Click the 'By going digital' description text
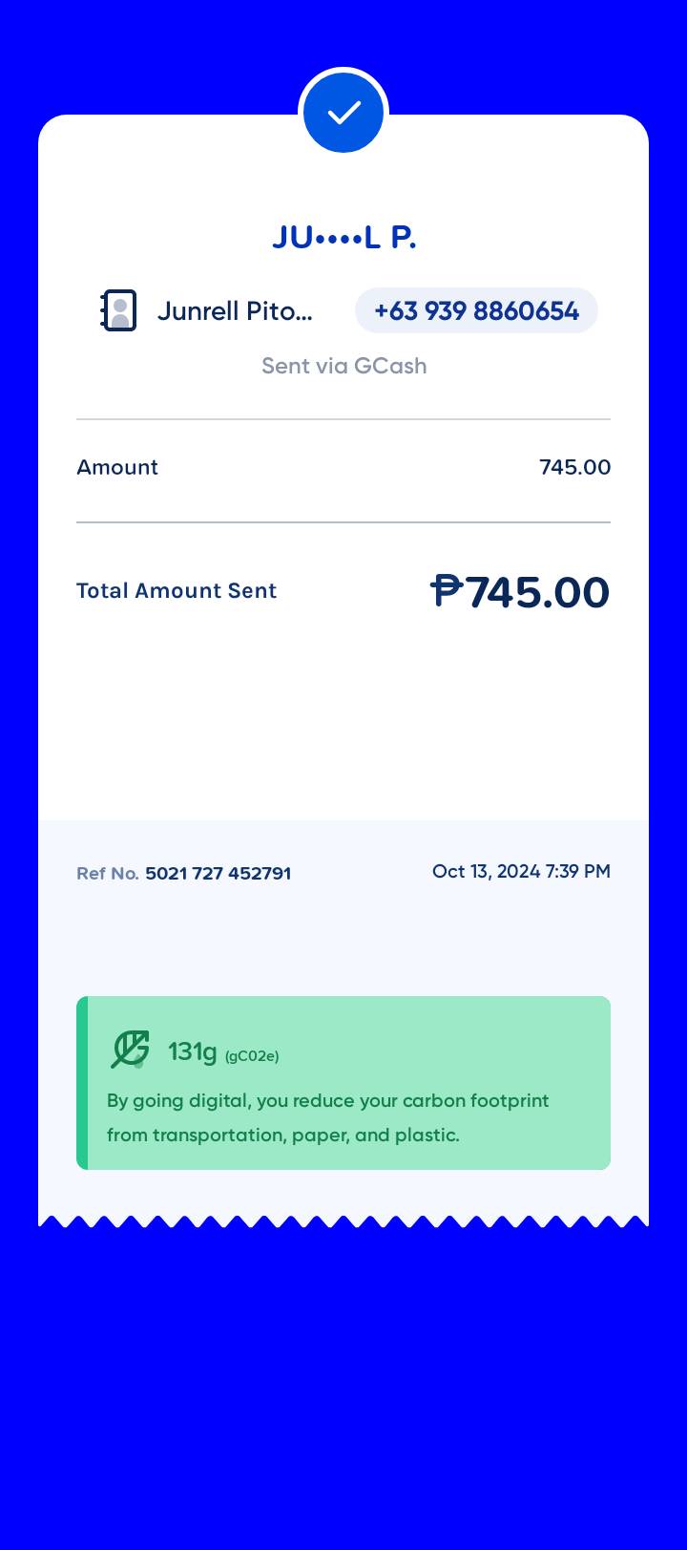The height and width of the screenshot is (1550, 687). pyautogui.click(x=327, y=1117)
